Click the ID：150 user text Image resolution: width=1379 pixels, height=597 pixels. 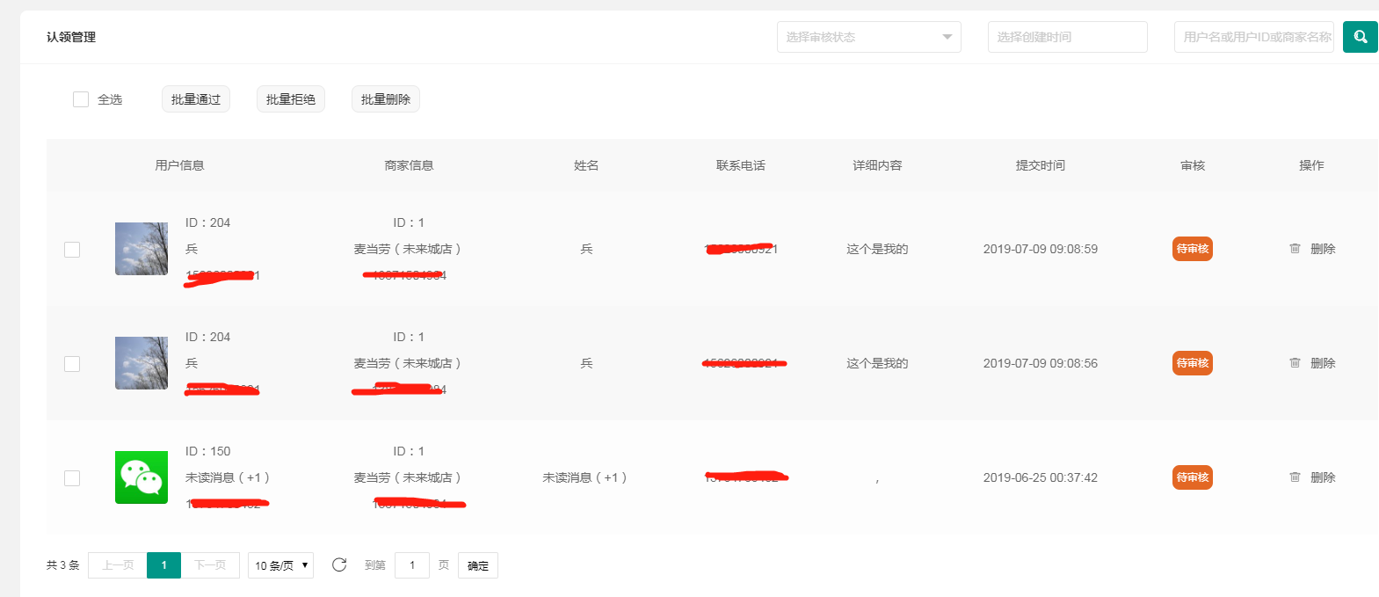pyautogui.click(x=208, y=451)
